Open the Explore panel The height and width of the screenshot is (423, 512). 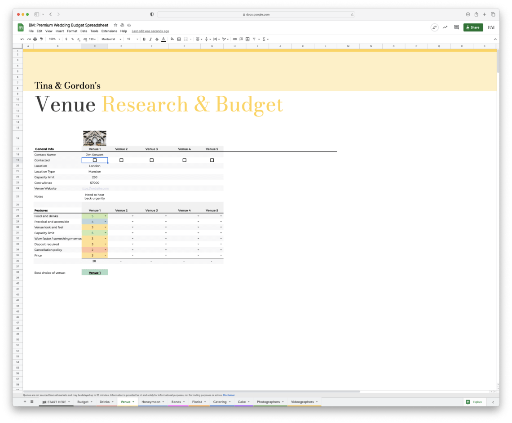[474, 402]
